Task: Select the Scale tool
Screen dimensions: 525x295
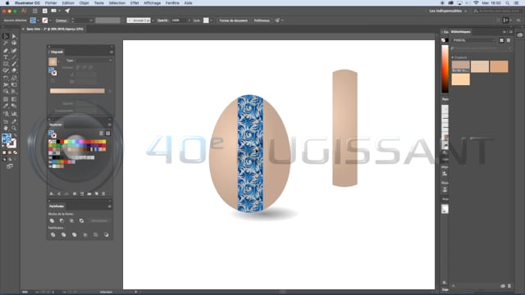Action: [x=14, y=78]
